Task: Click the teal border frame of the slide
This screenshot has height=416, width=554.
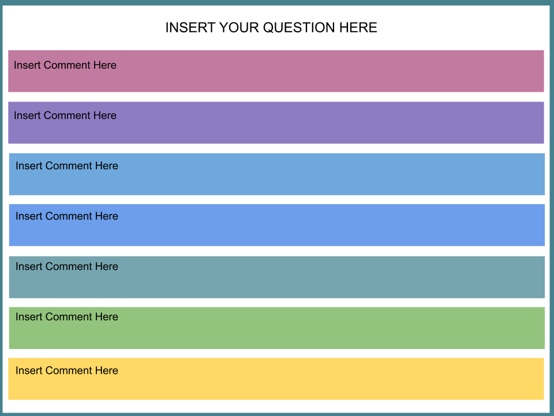Action: pos(277,2)
